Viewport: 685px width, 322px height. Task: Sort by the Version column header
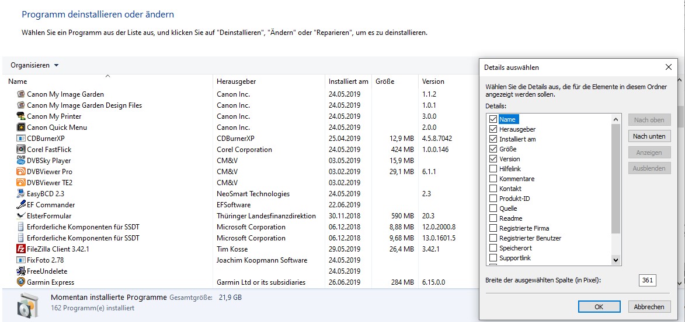[448, 82]
